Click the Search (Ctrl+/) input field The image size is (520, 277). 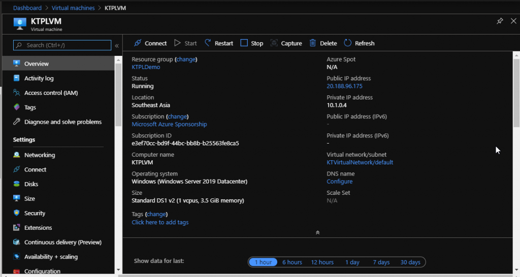pyautogui.click(x=62, y=45)
